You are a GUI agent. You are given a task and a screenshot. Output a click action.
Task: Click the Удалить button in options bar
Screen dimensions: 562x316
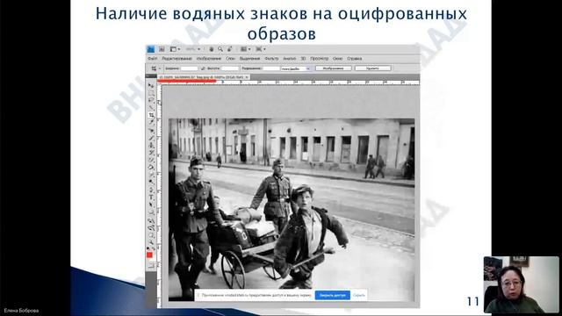click(372, 68)
